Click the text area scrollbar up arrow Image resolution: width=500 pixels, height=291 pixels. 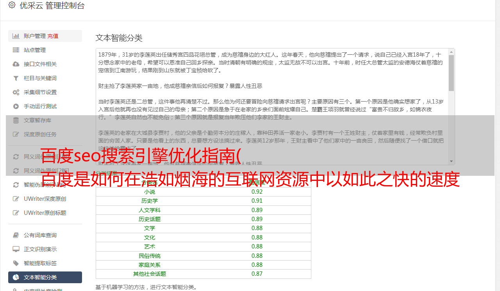[452, 52]
